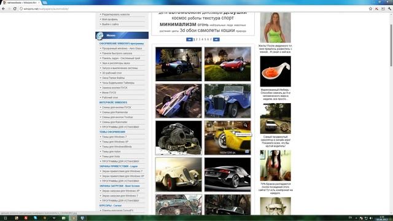Select the 'самолеты' tag
393x221 pixels.
tap(209, 30)
